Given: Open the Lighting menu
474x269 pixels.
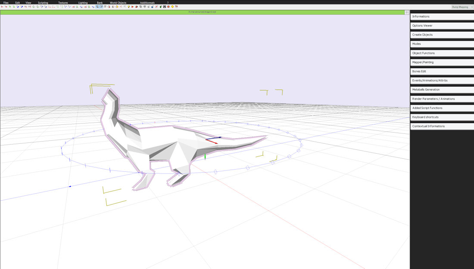Looking at the screenshot, I should (x=83, y=3).
